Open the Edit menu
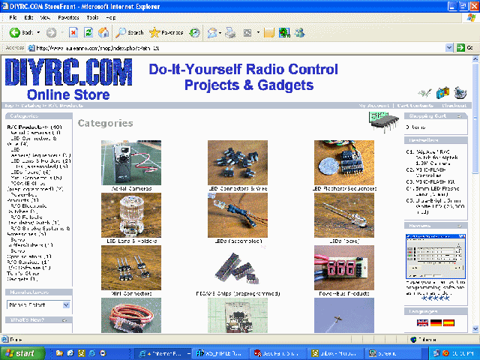Viewport: 480px width, 360px height. (x=28, y=17)
